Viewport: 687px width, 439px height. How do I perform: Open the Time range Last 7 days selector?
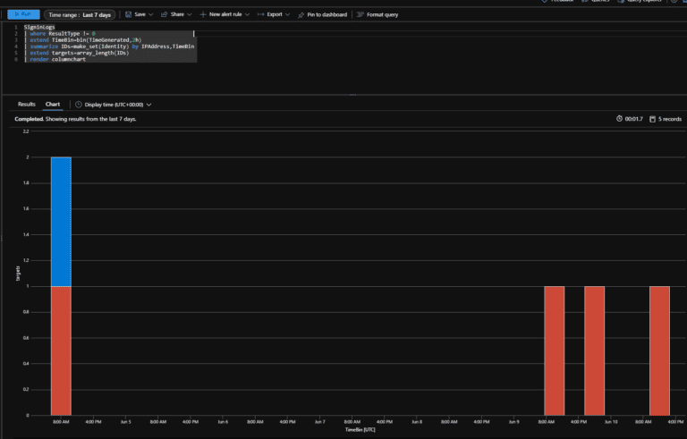tap(80, 15)
